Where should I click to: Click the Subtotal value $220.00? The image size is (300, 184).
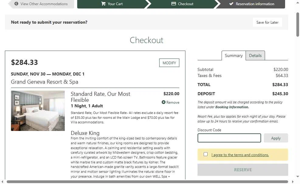point(281,69)
